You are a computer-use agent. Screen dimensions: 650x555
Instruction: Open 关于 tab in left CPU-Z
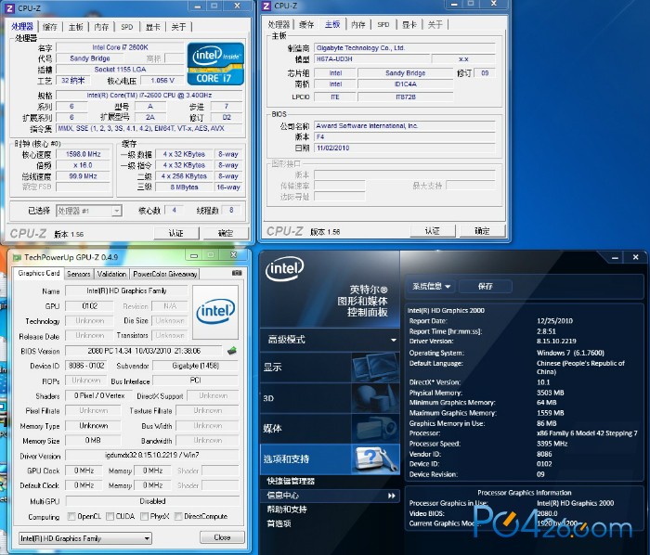click(x=178, y=27)
